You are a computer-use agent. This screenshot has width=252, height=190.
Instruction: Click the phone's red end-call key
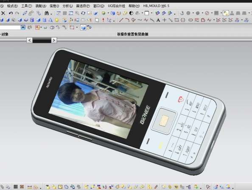click(x=181, y=99)
